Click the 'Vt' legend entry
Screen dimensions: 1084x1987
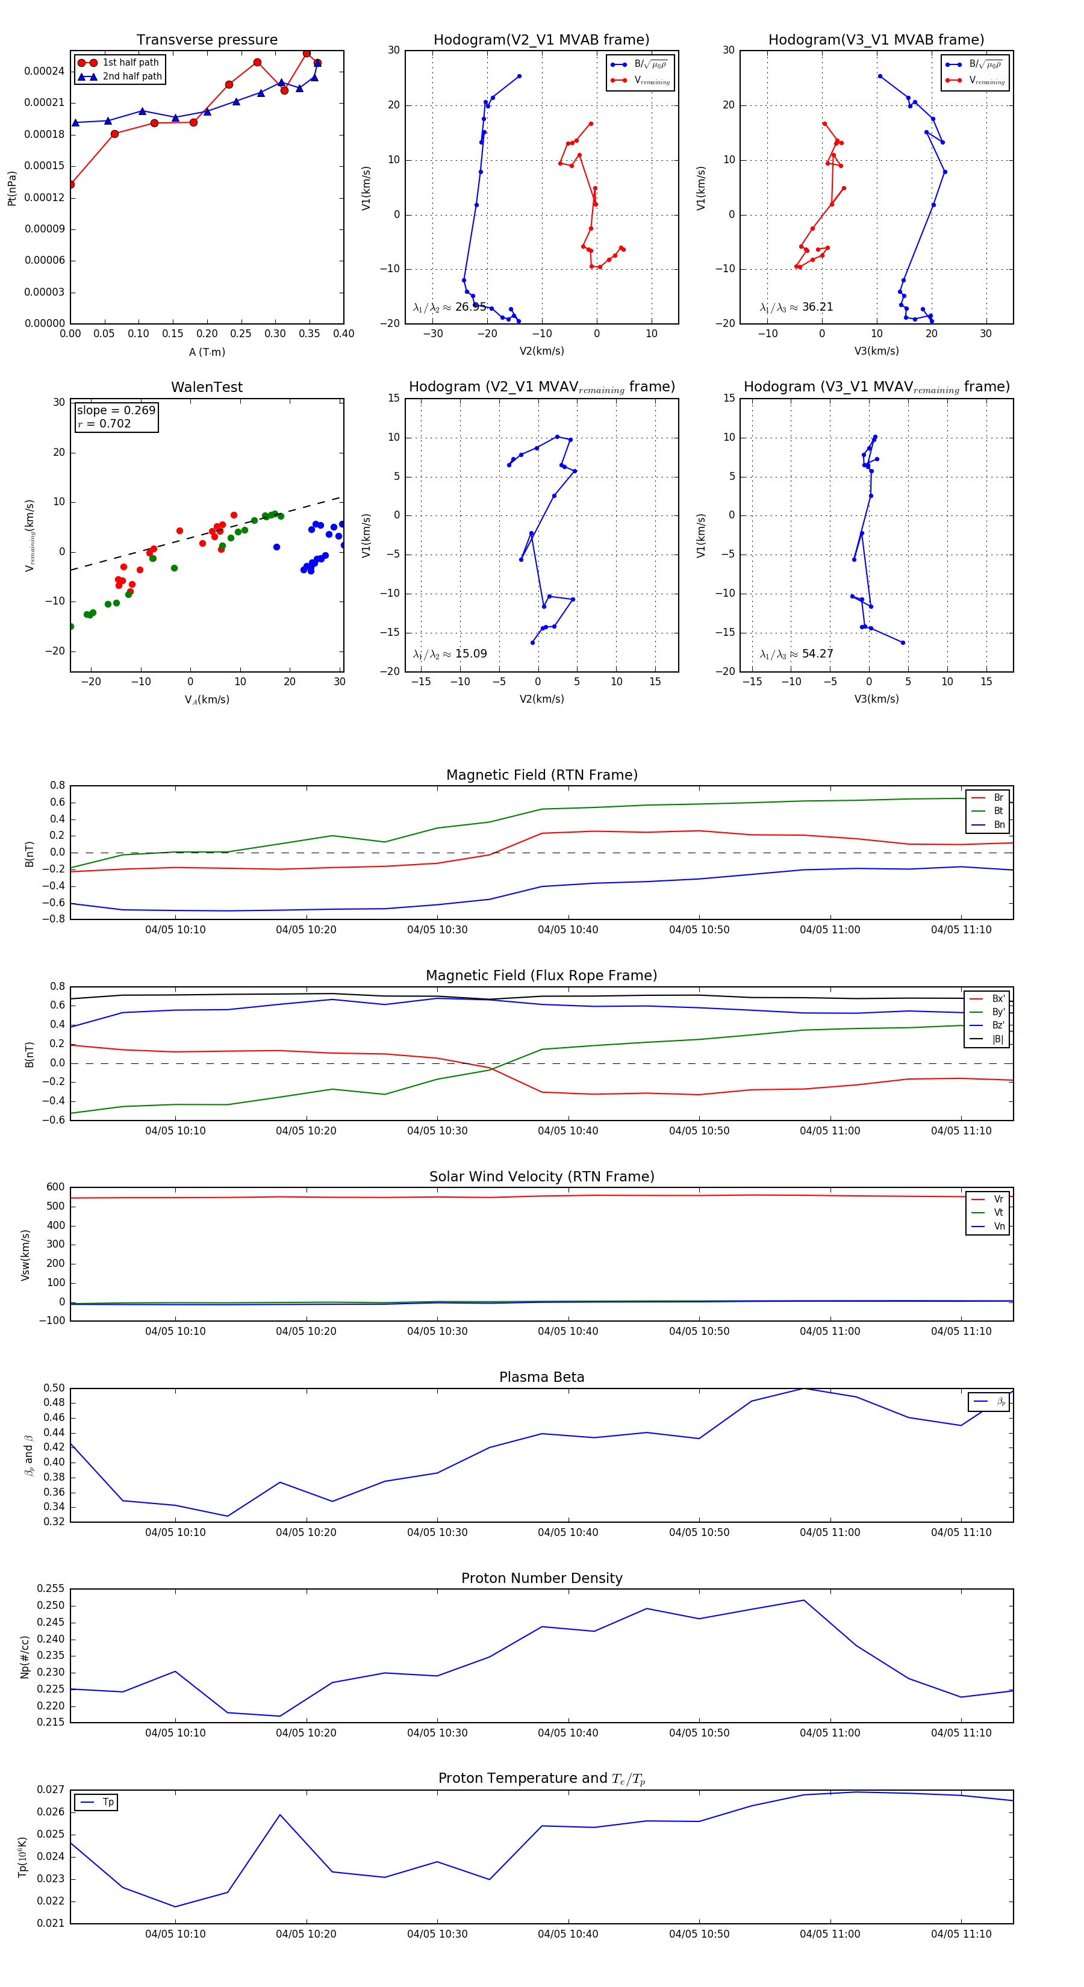pos(988,1213)
